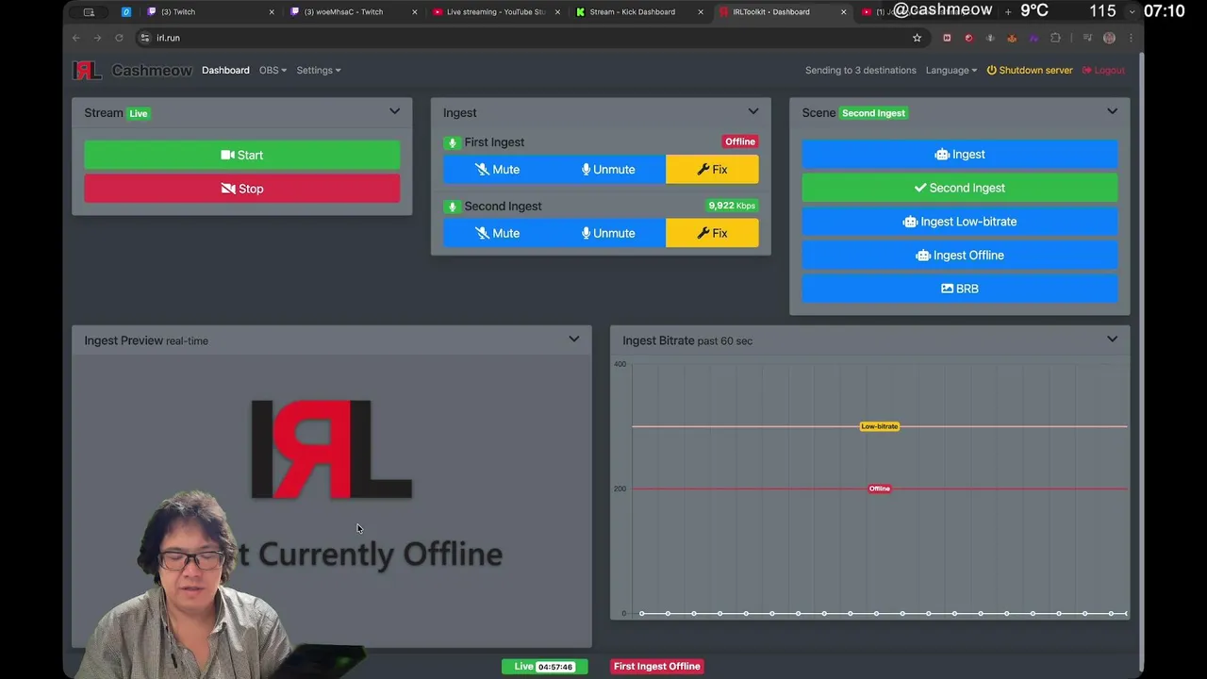
Task: Mute the First Ingest
Action: tap(497, 170)
